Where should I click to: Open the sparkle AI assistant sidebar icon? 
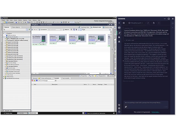[x=119, y=33]
